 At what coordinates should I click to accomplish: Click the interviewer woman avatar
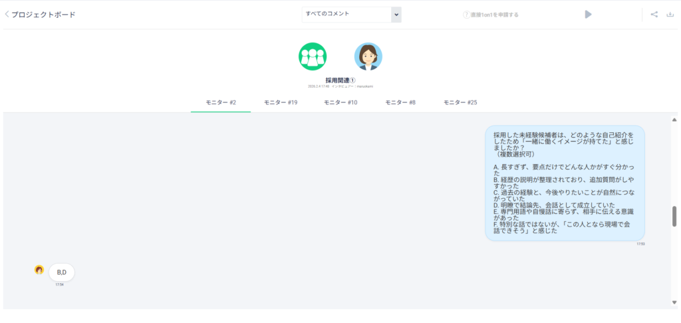(x=368, y=56)
